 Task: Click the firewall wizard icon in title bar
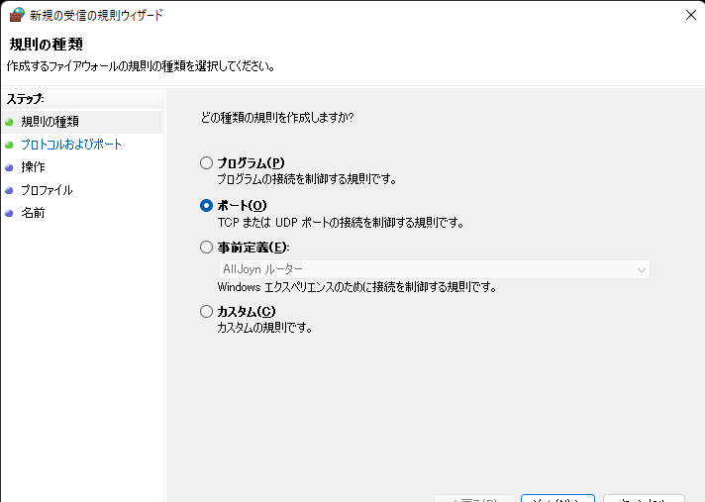(x=17, y=15)
